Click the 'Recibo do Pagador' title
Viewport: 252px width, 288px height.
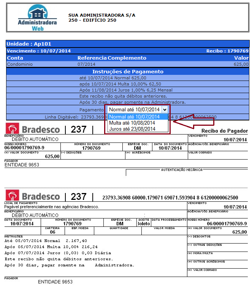pos(224,131)
